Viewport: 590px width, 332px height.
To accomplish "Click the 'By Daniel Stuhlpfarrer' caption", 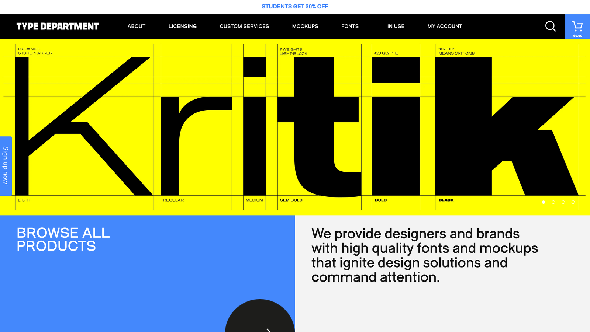I will tap(35, 51).
